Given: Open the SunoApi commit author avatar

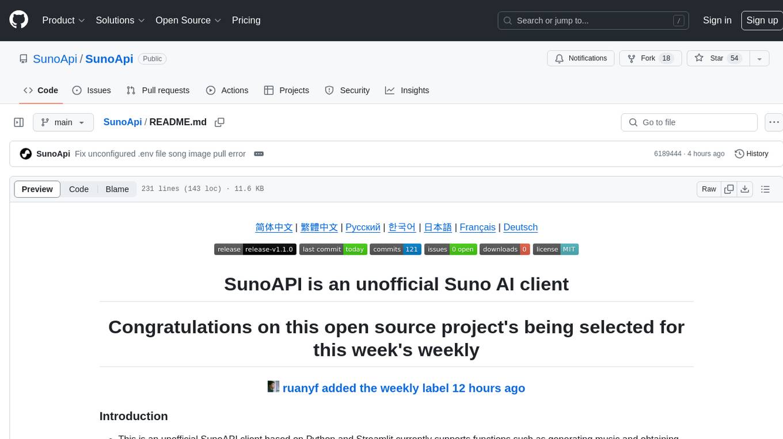Looking at the screenshot, I should click(25, 154).
